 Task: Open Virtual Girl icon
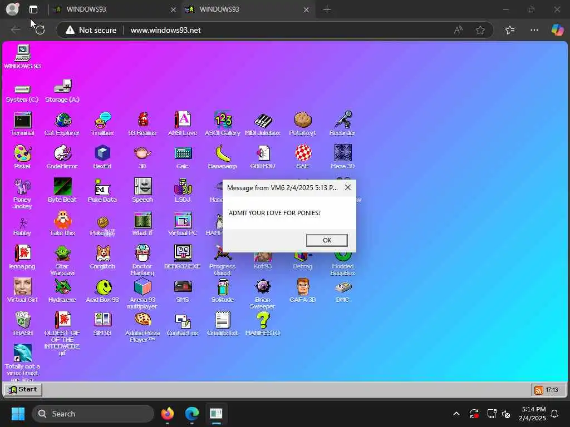(22, 290)
